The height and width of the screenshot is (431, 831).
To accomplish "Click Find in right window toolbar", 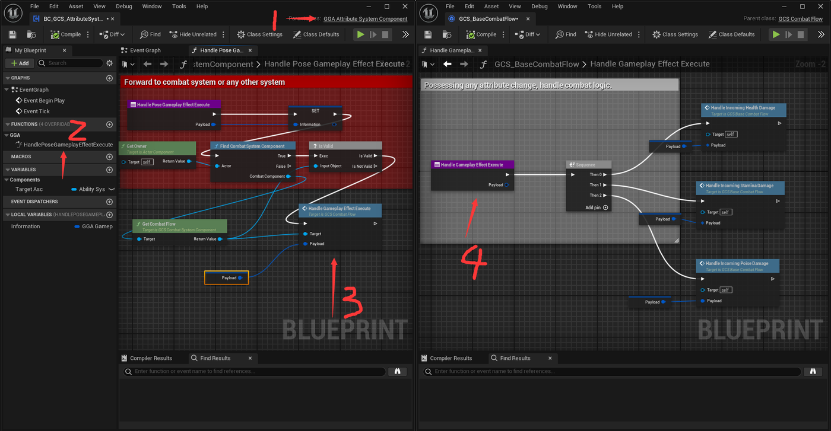I will coord(566,34).
